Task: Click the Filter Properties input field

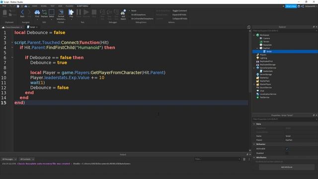Action: tap(285, 119)
